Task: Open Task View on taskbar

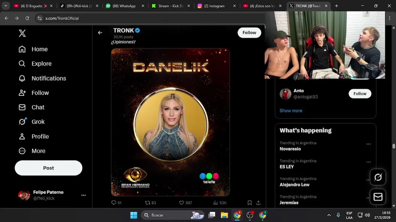Action: click(212, 215)
